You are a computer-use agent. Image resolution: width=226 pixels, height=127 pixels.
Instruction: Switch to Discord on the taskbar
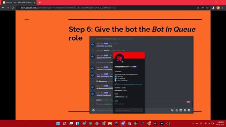123,123
